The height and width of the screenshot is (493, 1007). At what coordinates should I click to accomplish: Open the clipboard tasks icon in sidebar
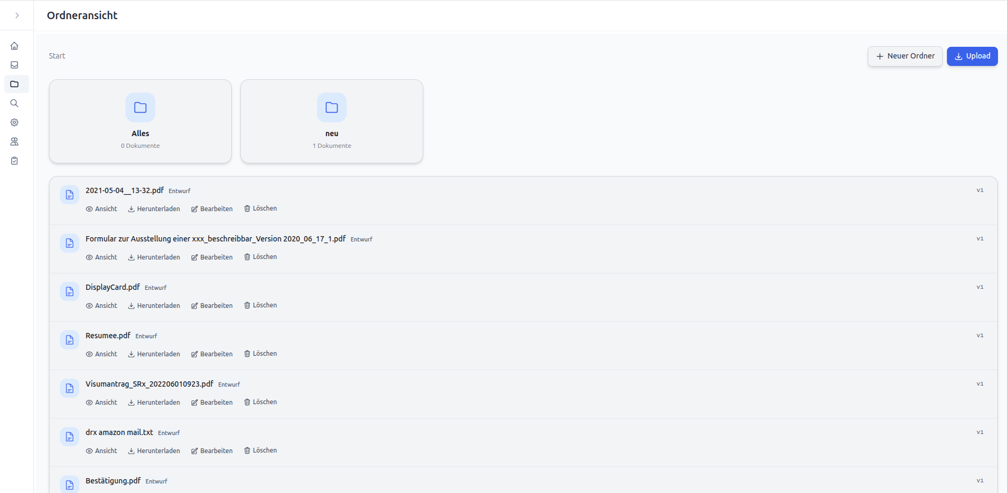tap(14, 161)
